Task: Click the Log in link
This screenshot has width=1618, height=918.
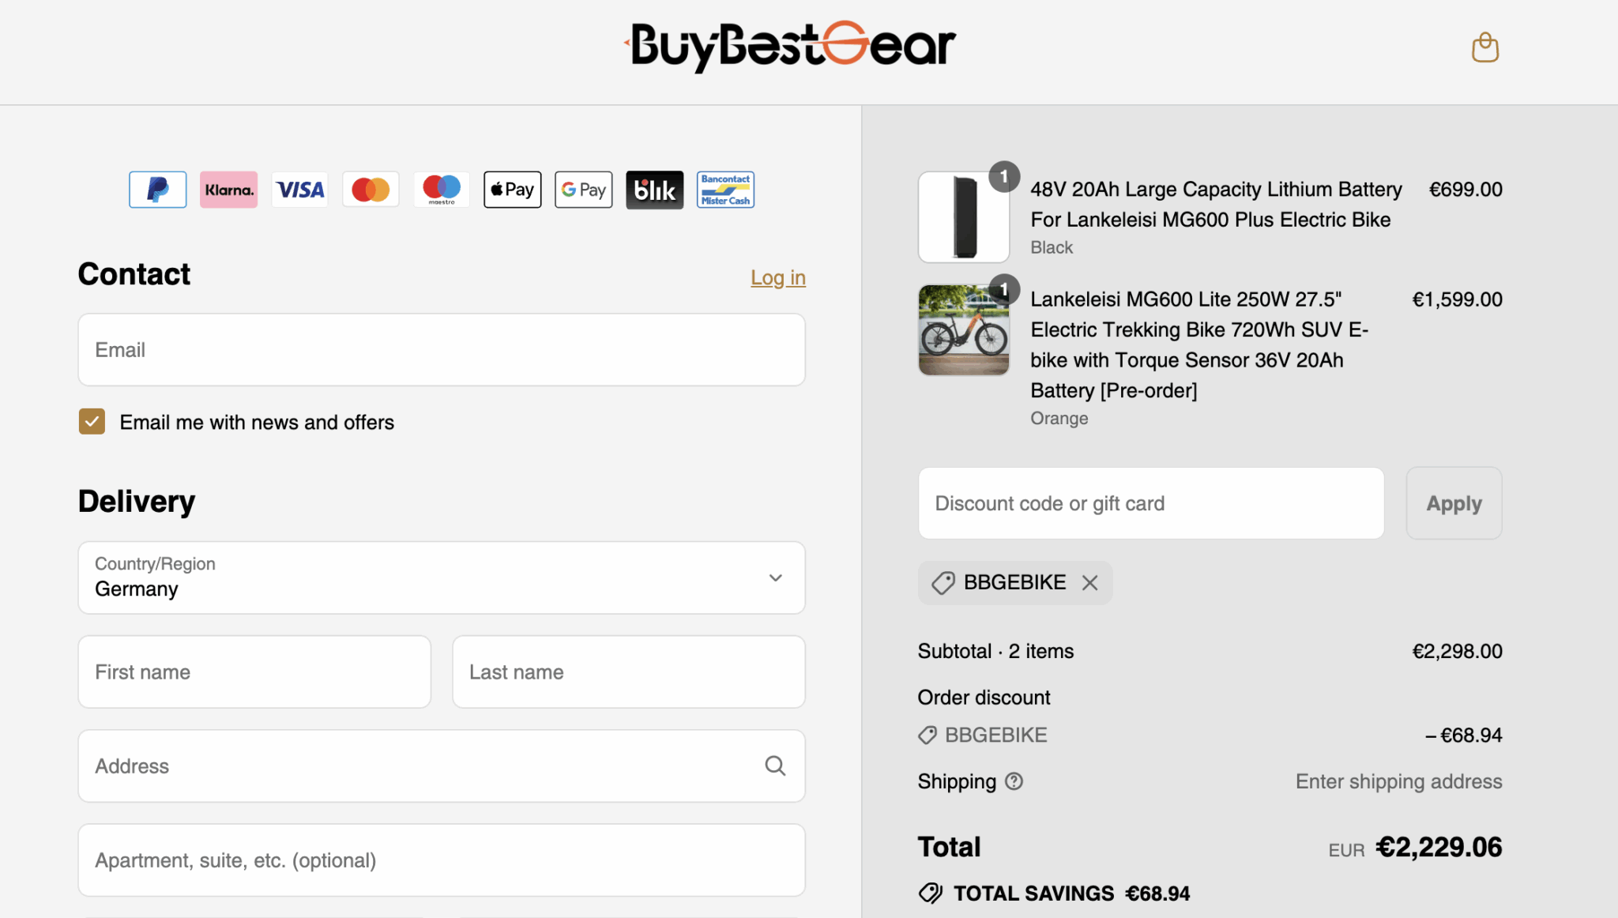Action: [778, 277]
